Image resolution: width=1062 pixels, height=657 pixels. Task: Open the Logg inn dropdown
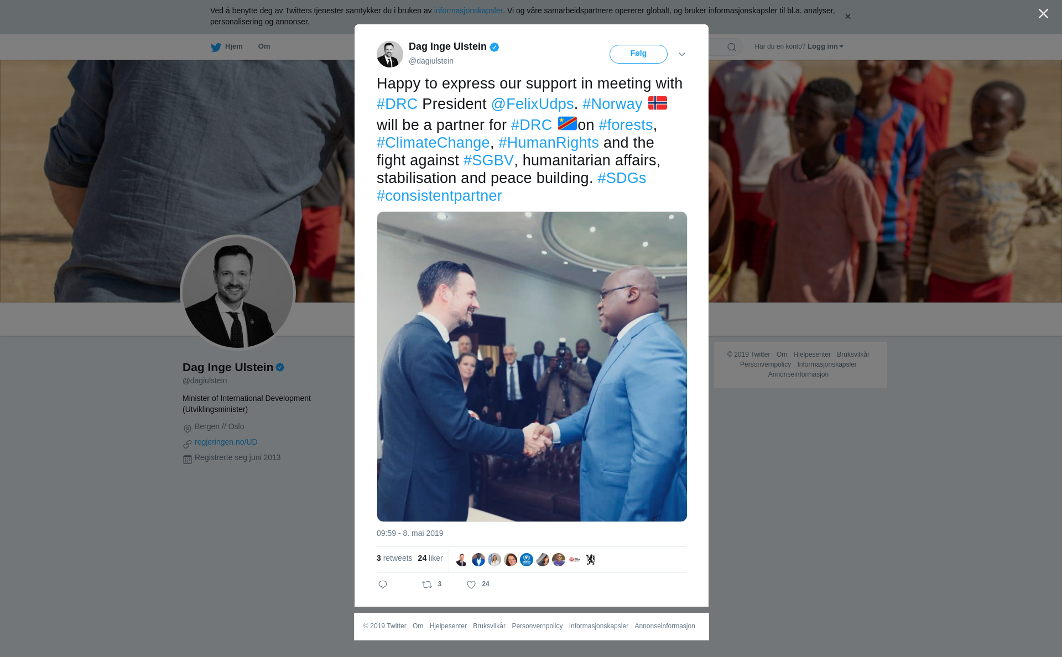click(x=825, y=46)
